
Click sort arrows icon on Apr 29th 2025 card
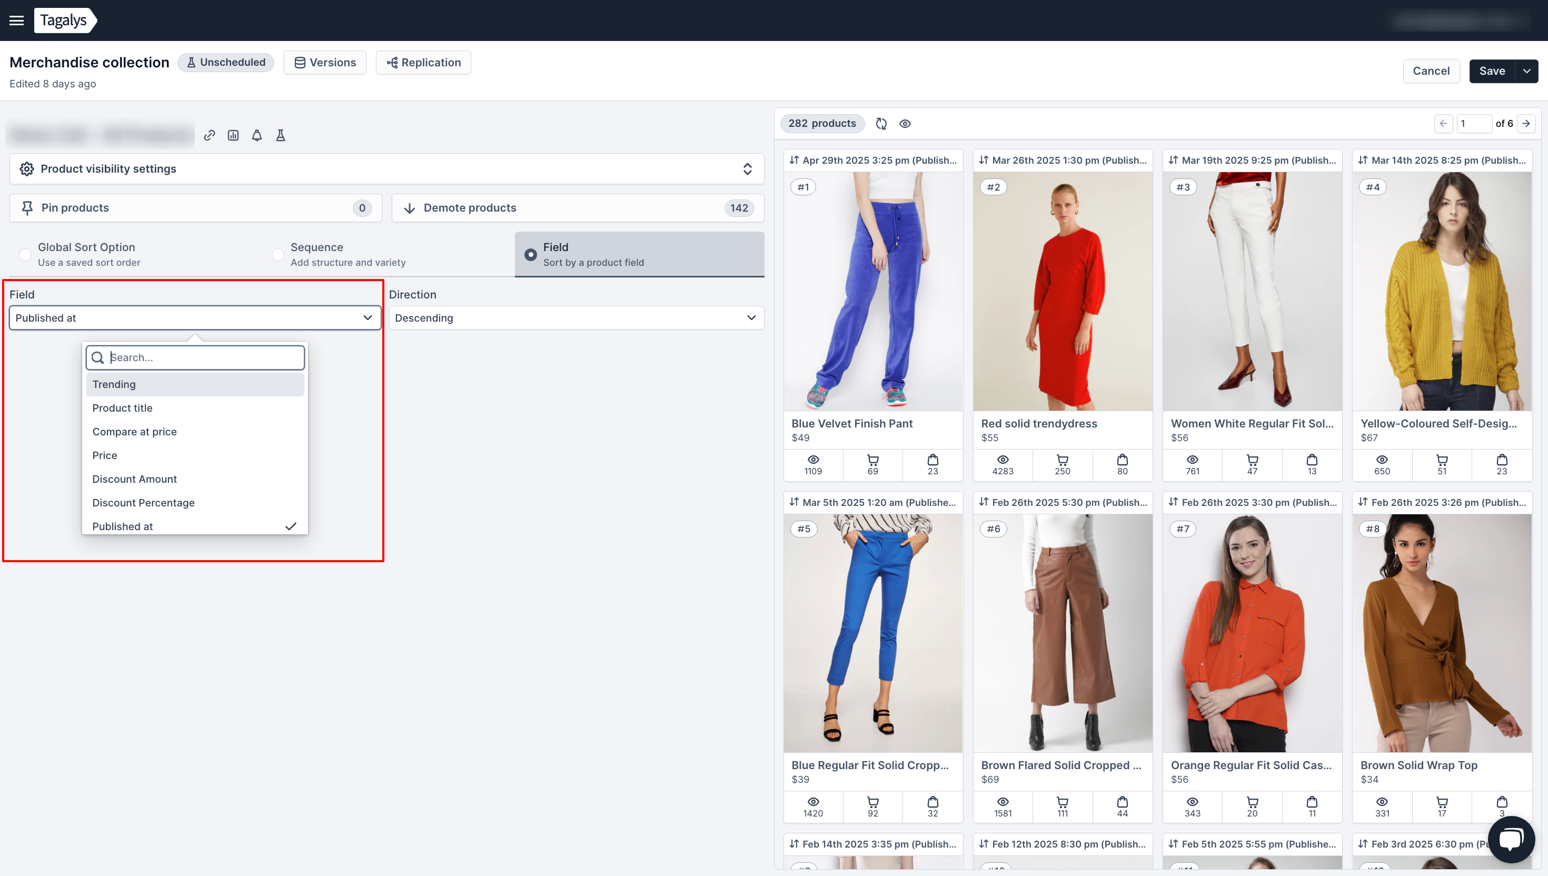[794, 160]
